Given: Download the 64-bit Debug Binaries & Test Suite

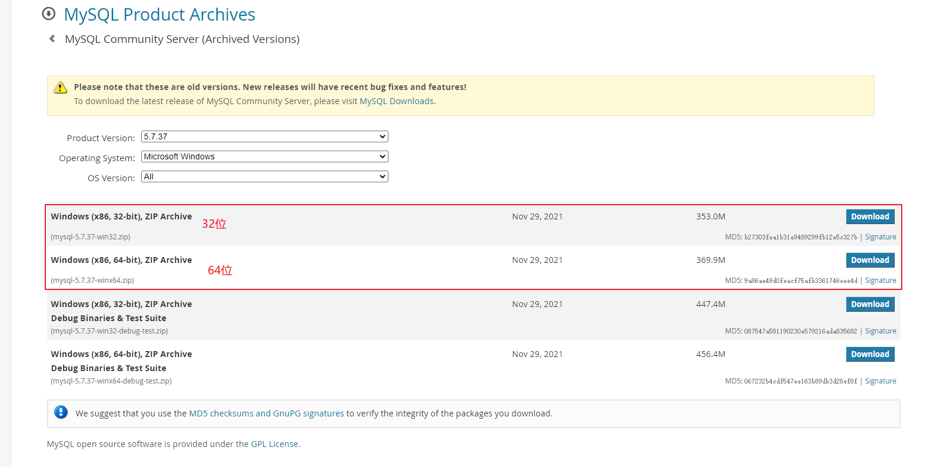Looking at the screenshot, I should (870, 354).
